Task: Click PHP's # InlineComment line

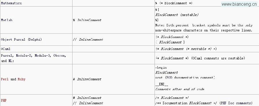Action: pos(87,98)
